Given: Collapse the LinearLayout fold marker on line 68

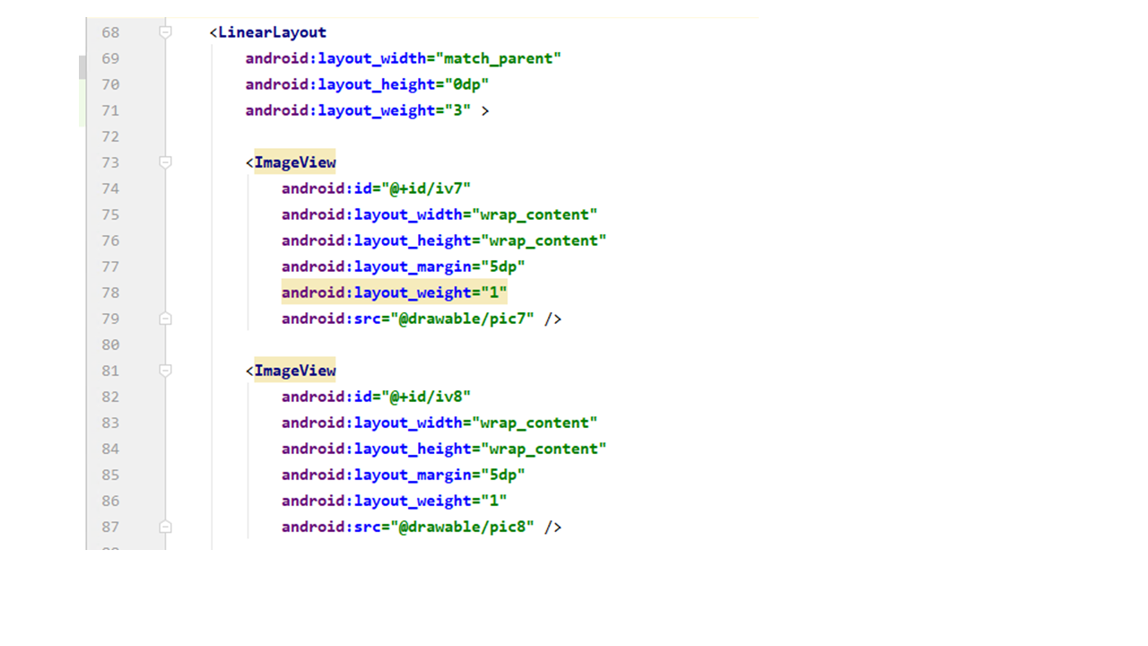Looking at the screenshot, I should coord(165,32).
